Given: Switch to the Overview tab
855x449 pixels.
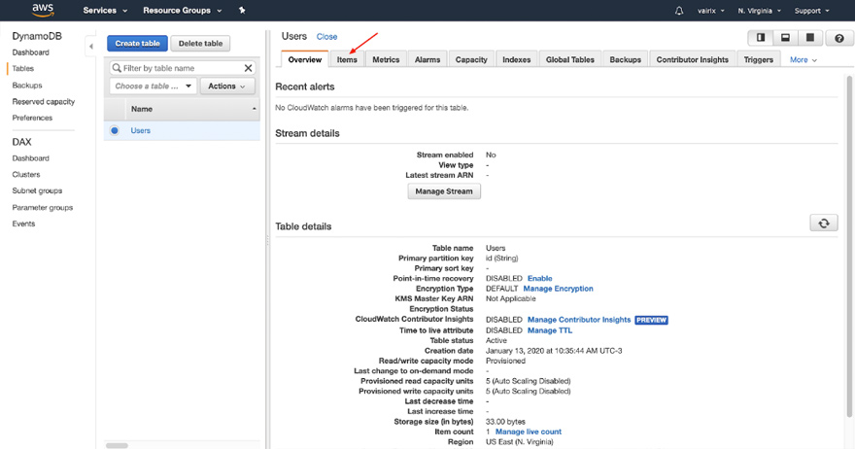Looking at the screenshot, I should click(x=305, y=59).
